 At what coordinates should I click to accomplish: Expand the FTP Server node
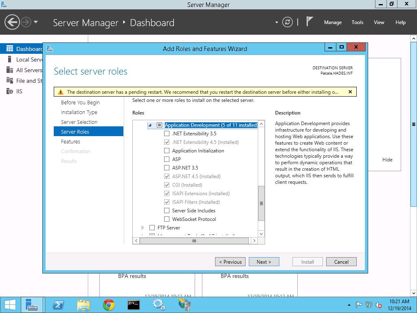(x=143, y=227)
